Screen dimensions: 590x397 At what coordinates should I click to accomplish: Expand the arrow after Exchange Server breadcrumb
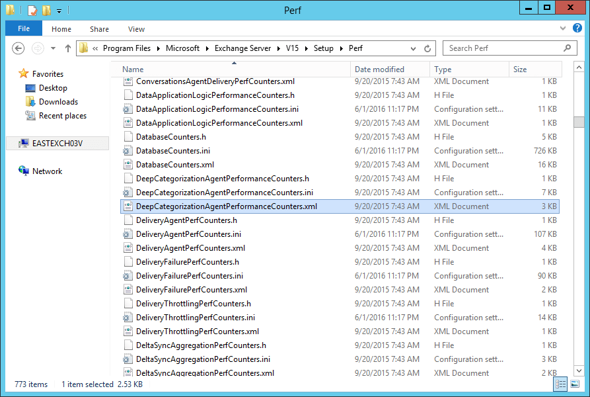[x=279, y=48]
